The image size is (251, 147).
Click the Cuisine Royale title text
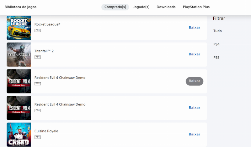[x=46, y=131]
